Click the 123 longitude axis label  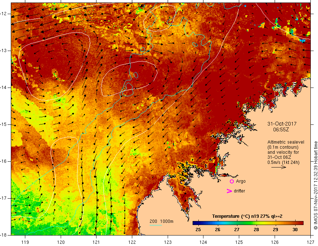[168, 242]
